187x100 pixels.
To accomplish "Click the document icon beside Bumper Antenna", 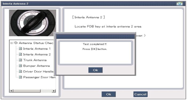I will [21, 66].
